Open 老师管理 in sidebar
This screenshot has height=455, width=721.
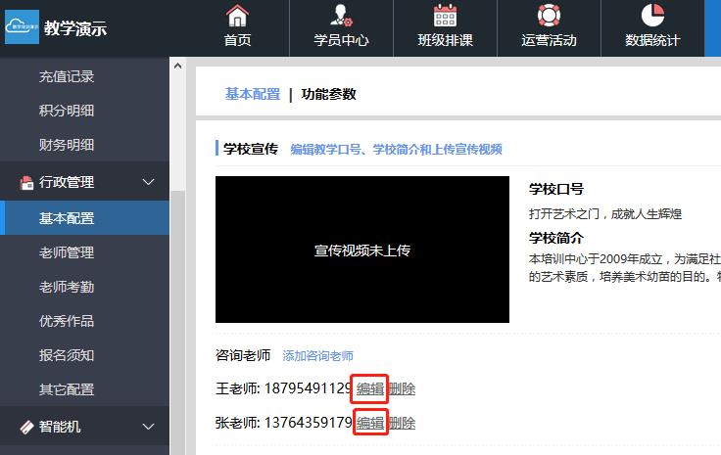tap(67, 252)
